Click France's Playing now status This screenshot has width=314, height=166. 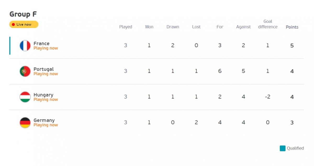click(46, 48)
